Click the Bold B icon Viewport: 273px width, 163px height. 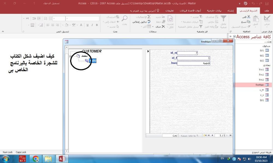[97, 25]
